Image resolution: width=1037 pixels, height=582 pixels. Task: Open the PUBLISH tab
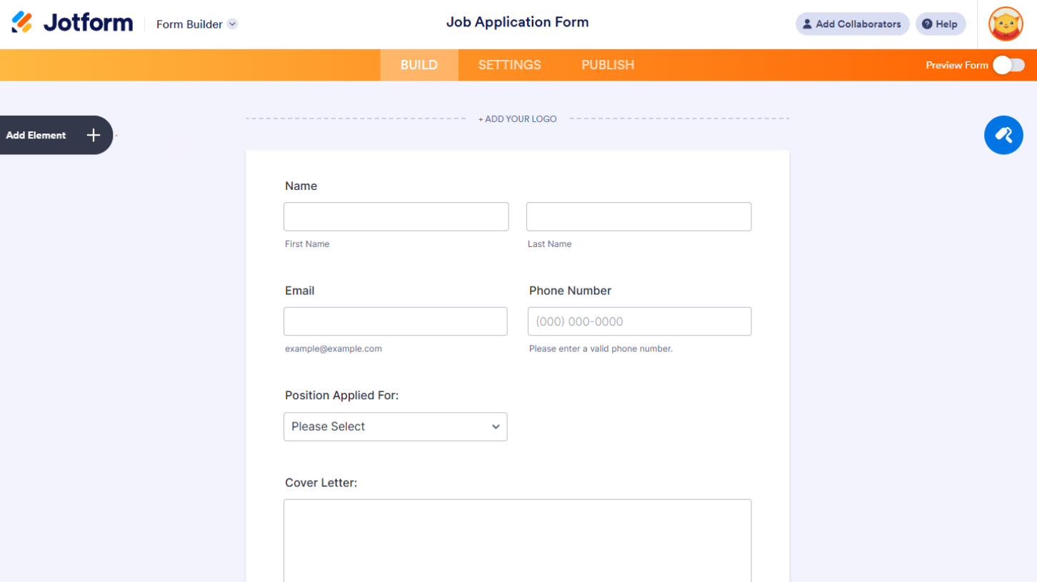[607, 65]
